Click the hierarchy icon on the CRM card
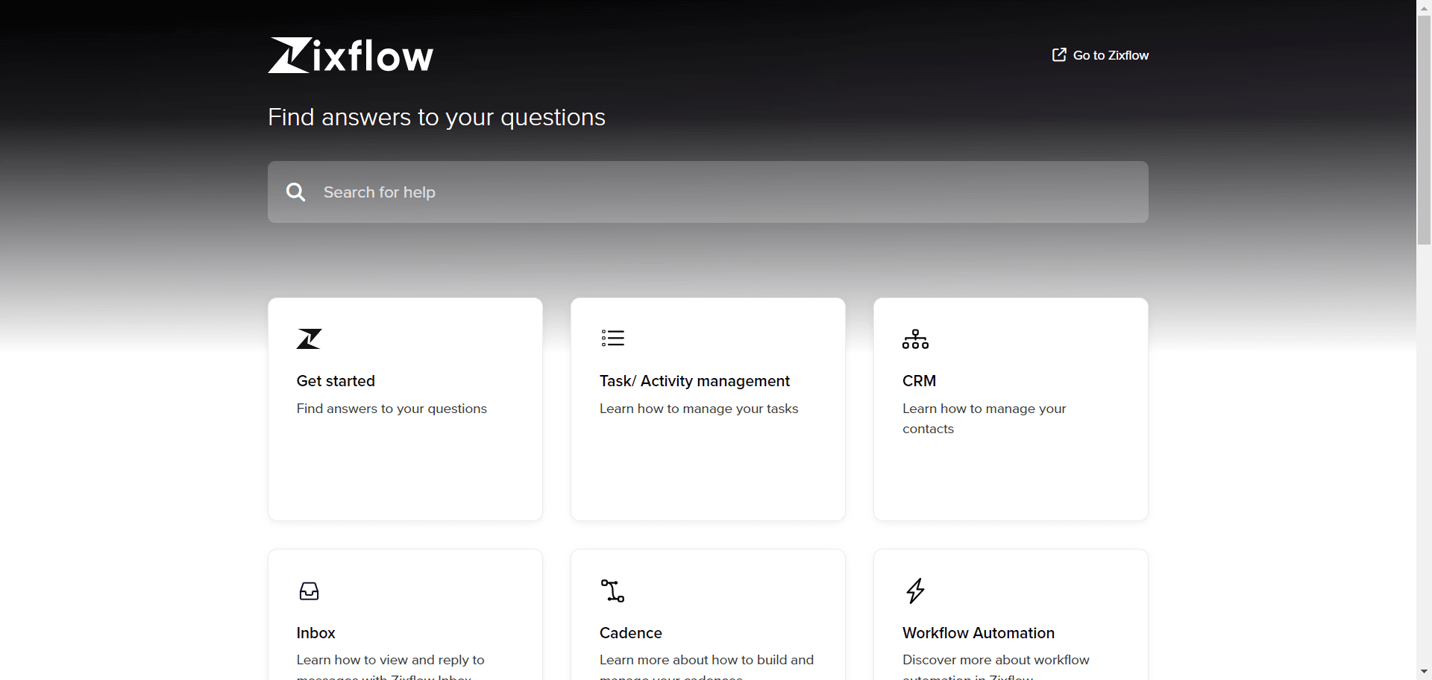Viewport: 1432px width, 680px height. click(x=916, y=339)
